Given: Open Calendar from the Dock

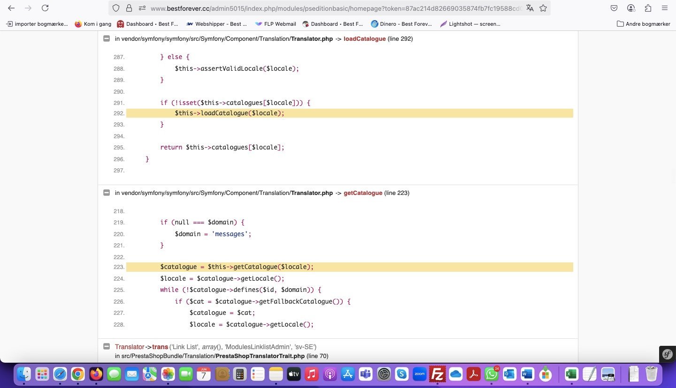Looking at the screenshot, I should [204, 374].
